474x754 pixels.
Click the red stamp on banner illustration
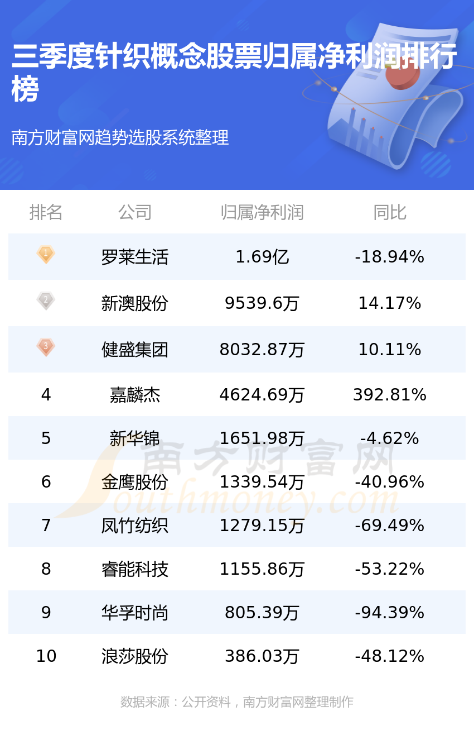tap(403, 74)
